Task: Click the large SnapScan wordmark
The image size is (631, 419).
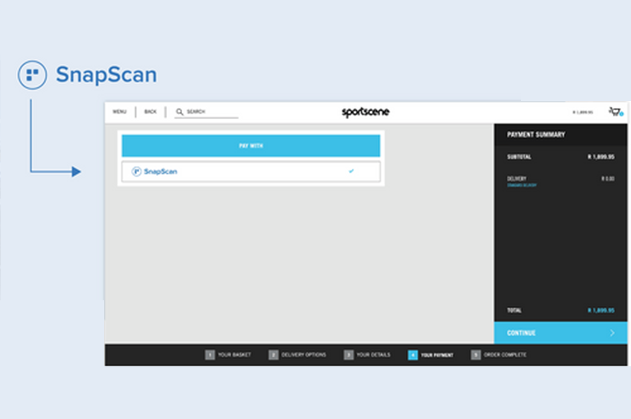Action: click(x=106, y=75)
